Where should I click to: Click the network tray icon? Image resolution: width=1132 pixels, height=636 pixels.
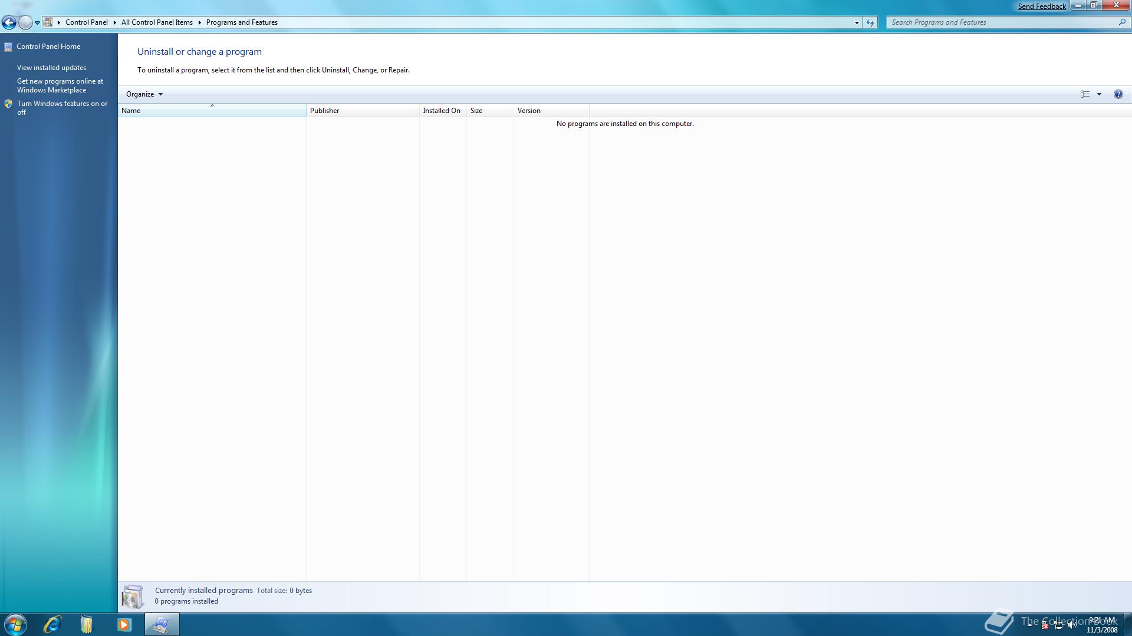coord(1059,625)
